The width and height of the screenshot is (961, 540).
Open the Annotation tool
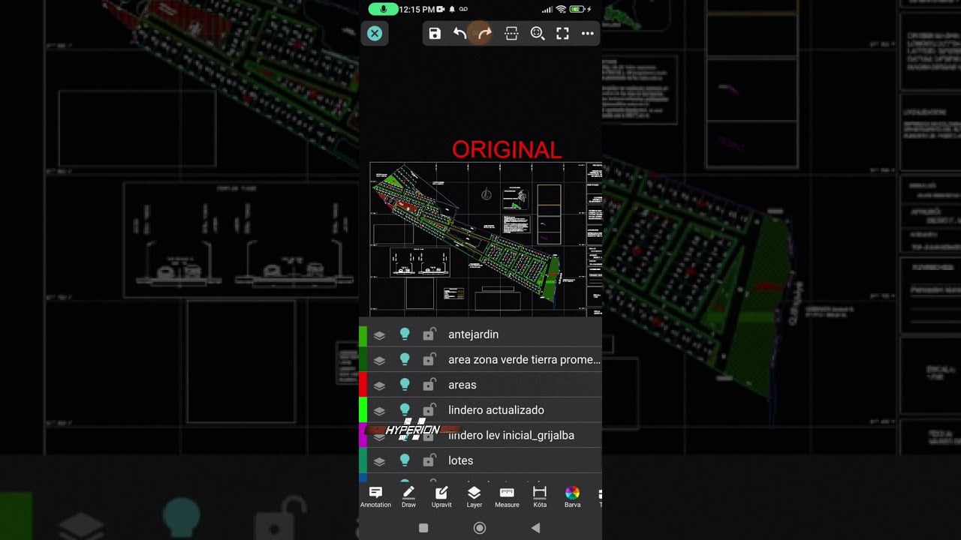[x=375, y=495]
